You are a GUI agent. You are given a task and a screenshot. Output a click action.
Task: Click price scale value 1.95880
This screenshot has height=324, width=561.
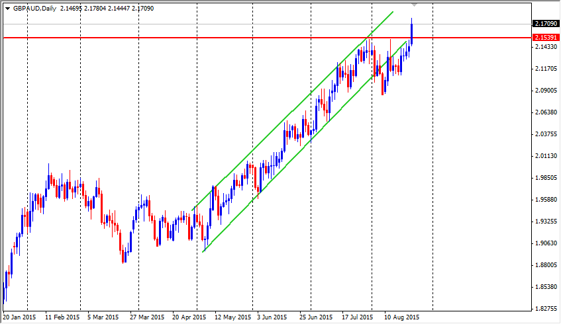point(546,199)
